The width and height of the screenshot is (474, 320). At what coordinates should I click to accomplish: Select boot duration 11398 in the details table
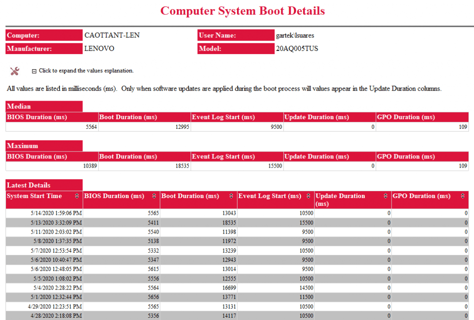coord(229,232)
